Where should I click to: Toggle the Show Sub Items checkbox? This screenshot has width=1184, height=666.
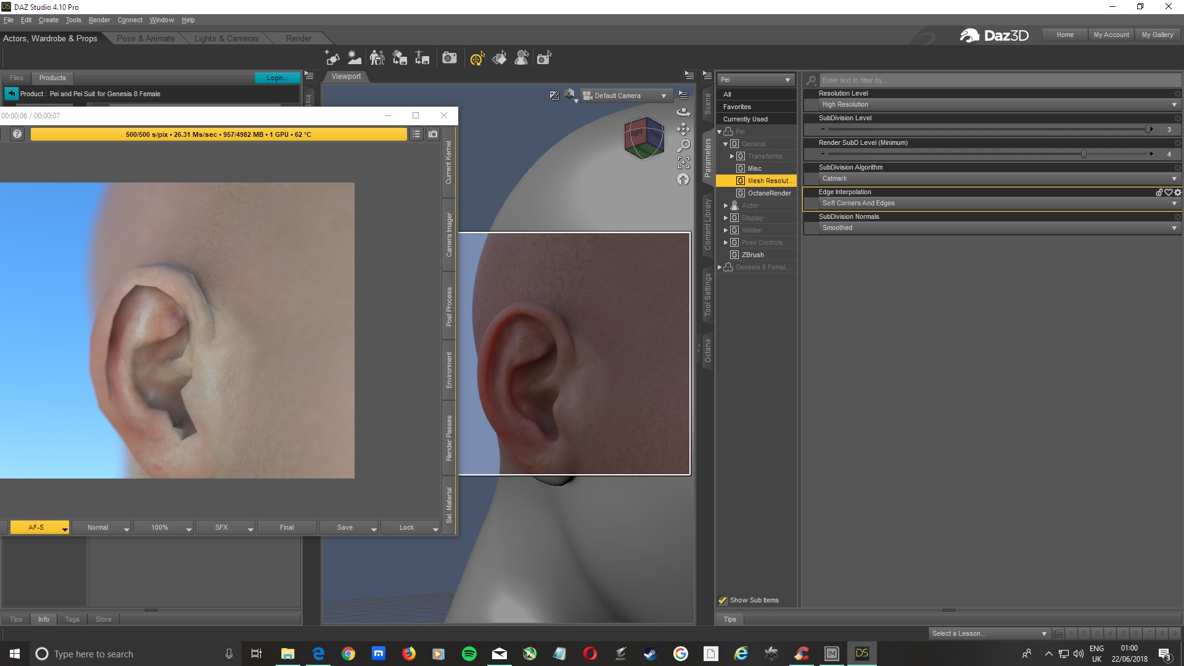pyautogui.click(x=723, y=600)
